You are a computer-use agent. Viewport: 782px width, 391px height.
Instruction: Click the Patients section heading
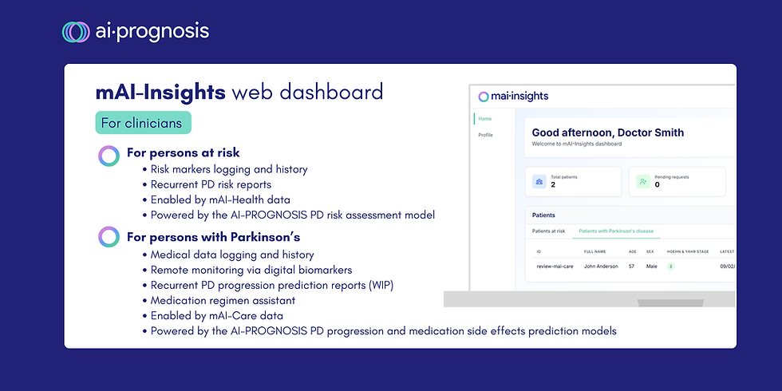click(543, 215)
